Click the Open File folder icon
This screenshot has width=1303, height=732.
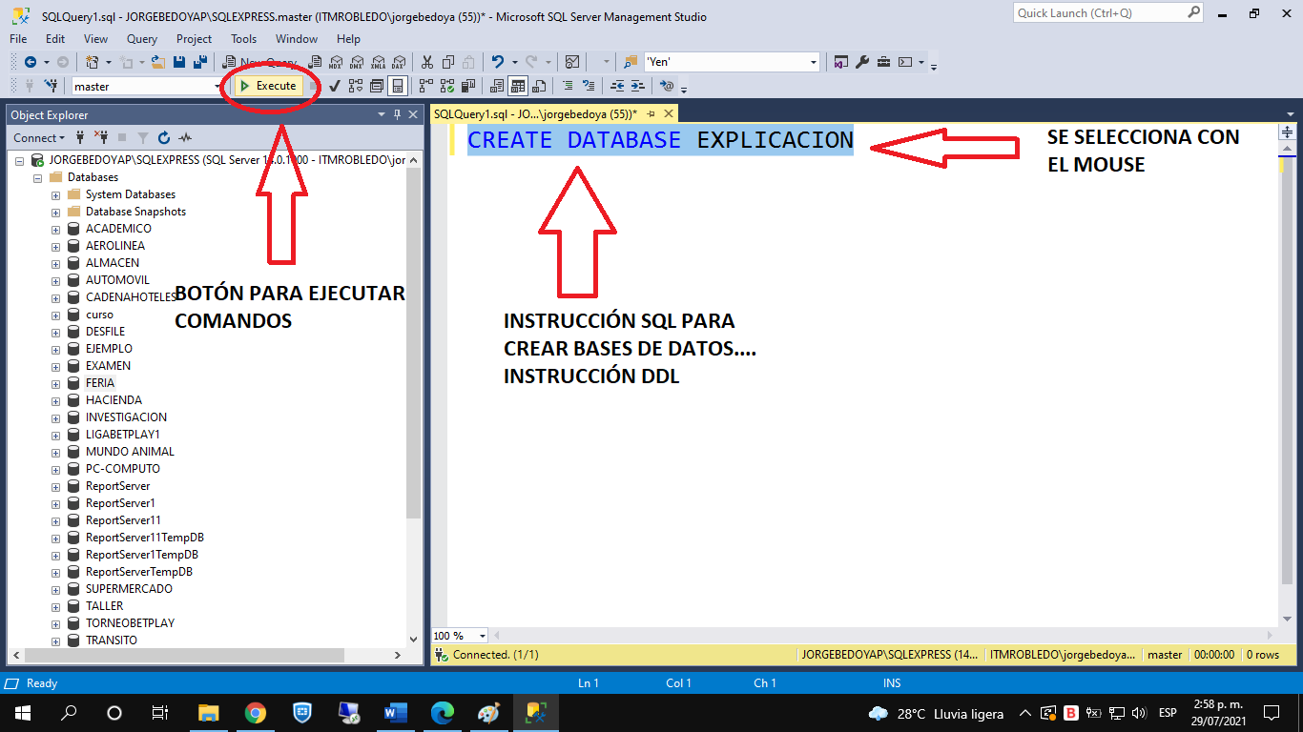click(x=157, y=62)
